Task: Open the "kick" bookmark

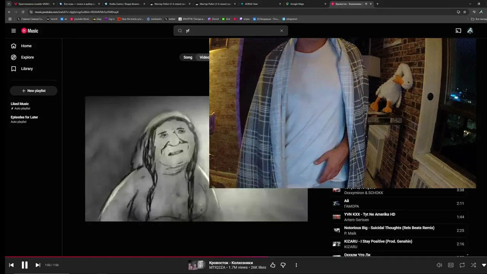Action: (x=226, y=19)
